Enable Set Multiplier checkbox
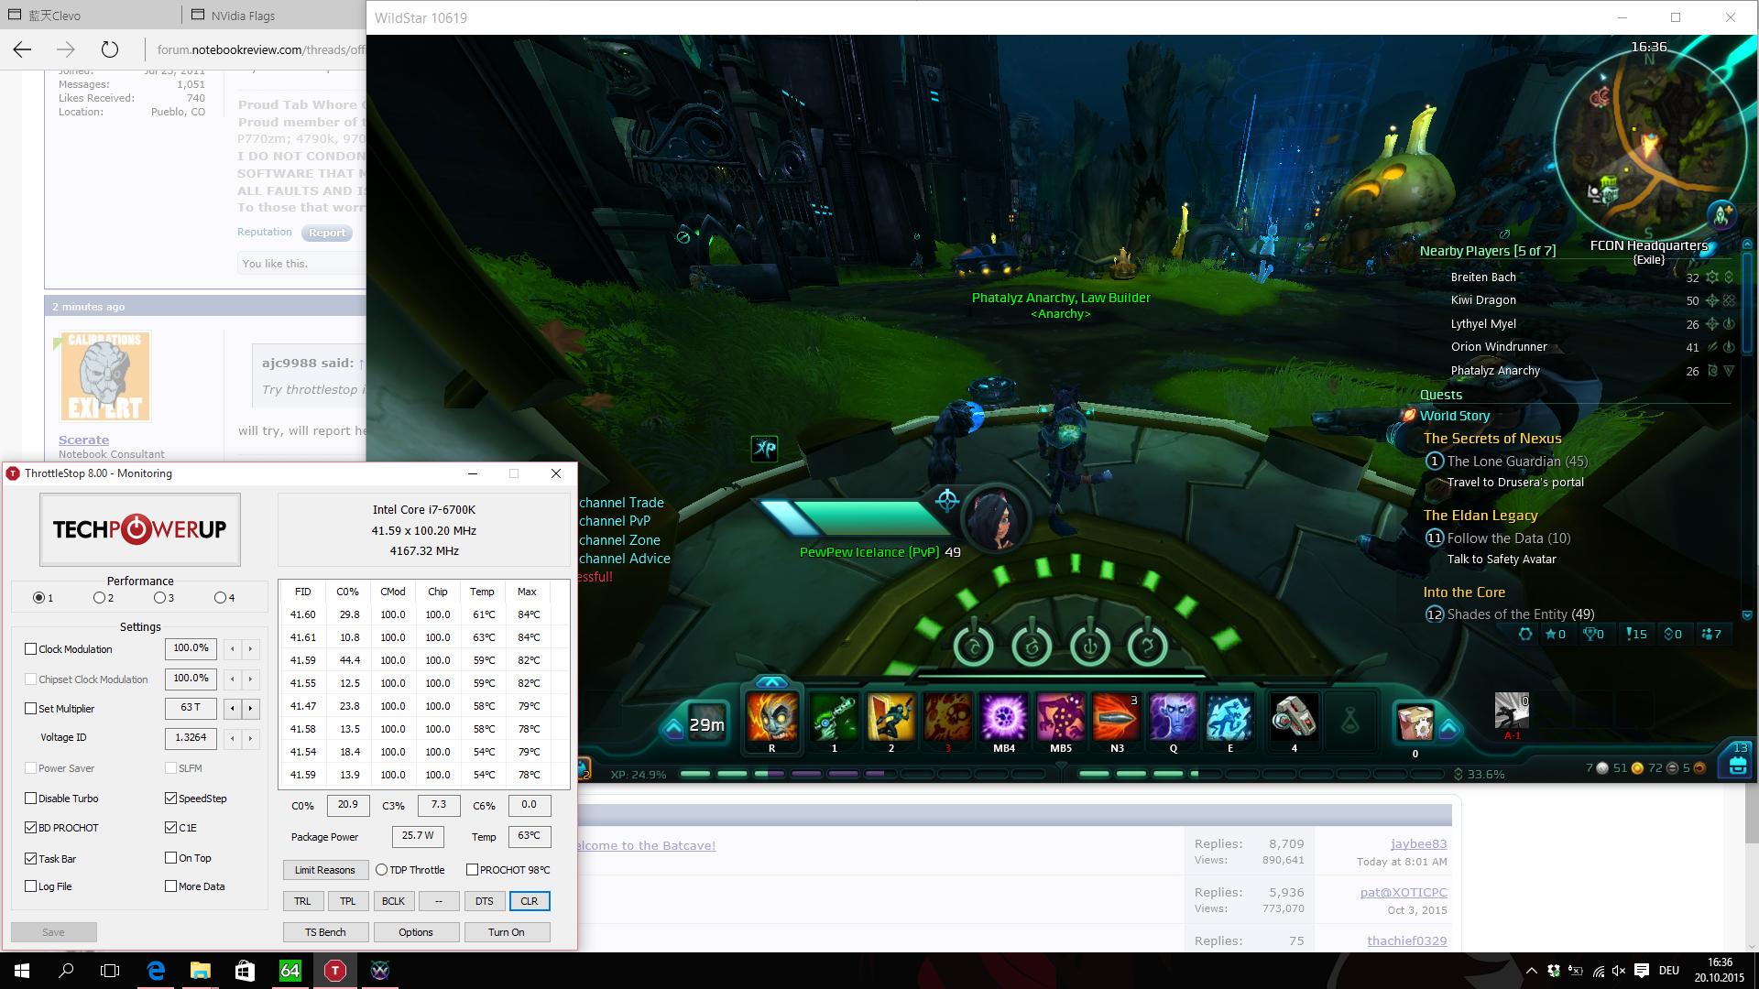 pyautogui.click(x=31, y=708)
